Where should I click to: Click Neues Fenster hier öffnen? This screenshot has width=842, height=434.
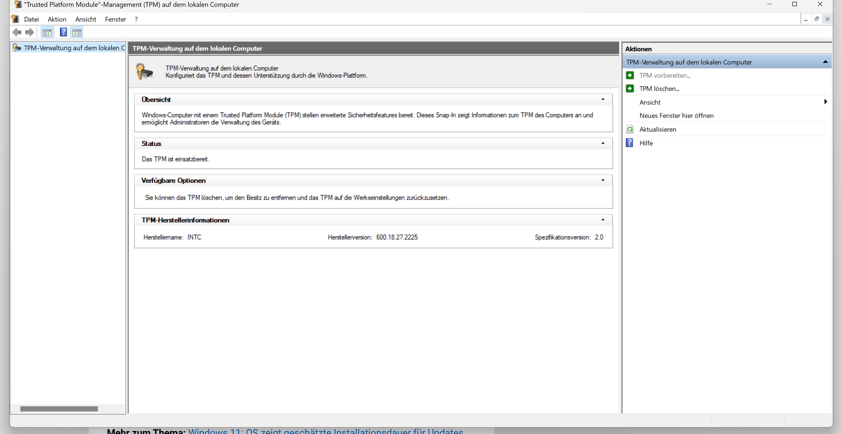[676, 116]
